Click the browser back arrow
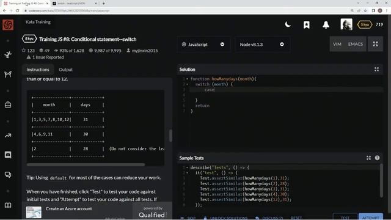The width and height of the screenshot is (391, 220). (x=4, y=10)
